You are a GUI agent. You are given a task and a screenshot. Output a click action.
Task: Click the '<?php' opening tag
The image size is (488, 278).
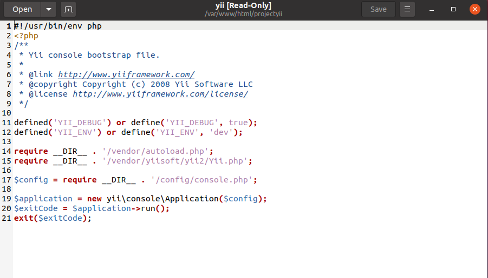click(26, 36)
